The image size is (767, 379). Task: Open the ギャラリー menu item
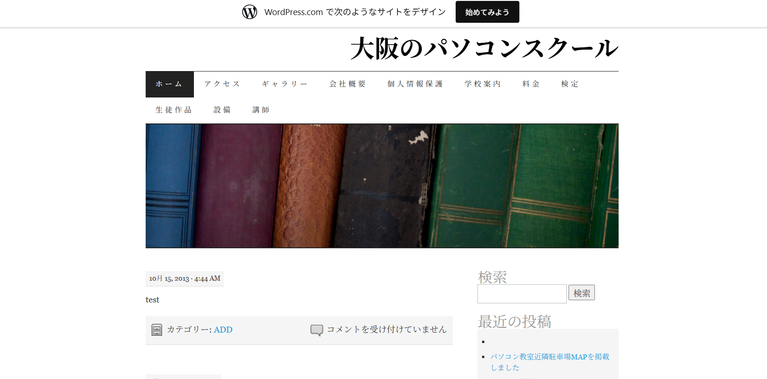click(284, 84)
